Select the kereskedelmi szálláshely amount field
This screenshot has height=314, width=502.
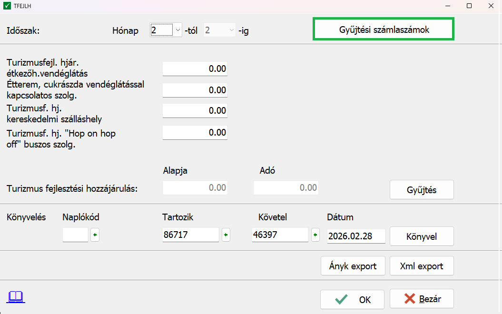point(195,111)
